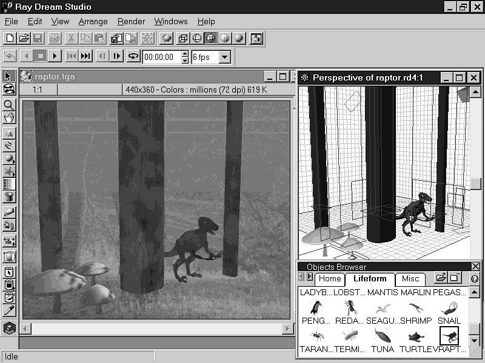
Task: Click the Open file toolbar icon
Action: 24,38
